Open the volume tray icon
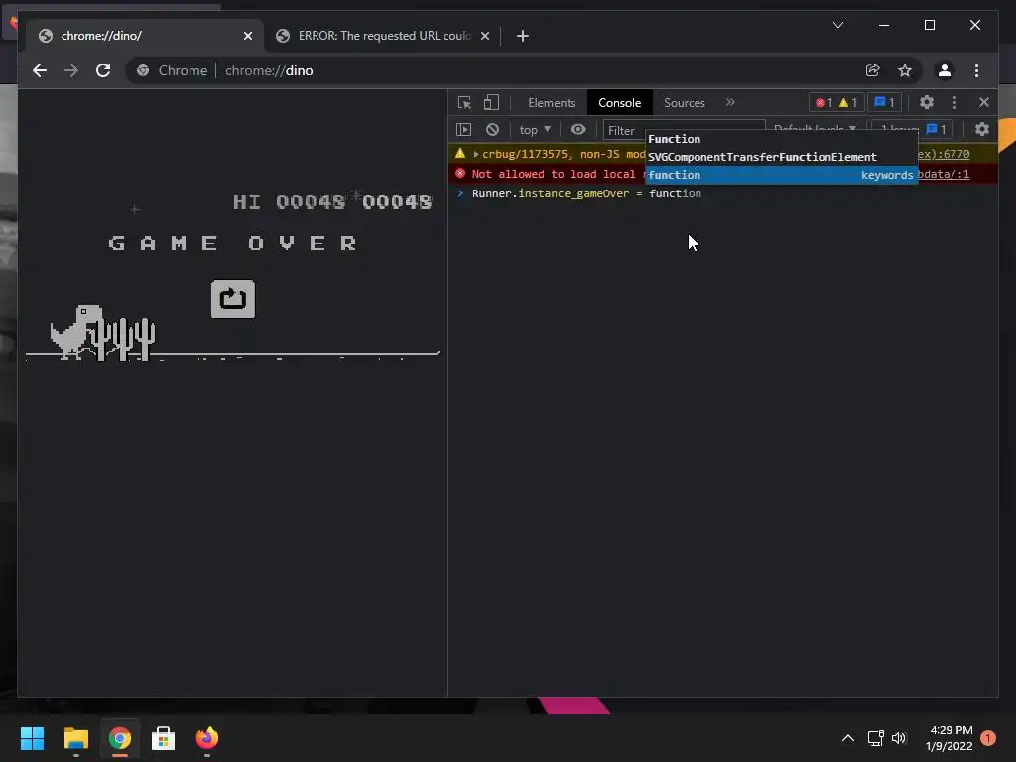Image resolution: width=1016 pixels, height=762 pixels. [899, 738]
